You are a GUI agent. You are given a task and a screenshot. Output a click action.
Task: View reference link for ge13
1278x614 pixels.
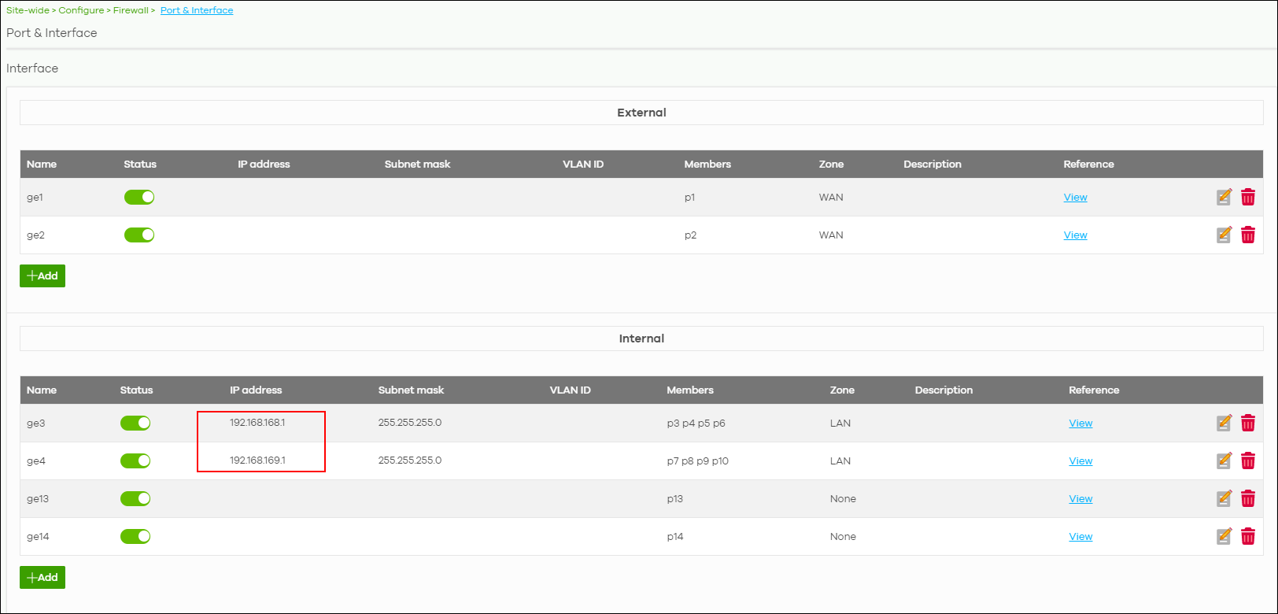[1080, 498]
